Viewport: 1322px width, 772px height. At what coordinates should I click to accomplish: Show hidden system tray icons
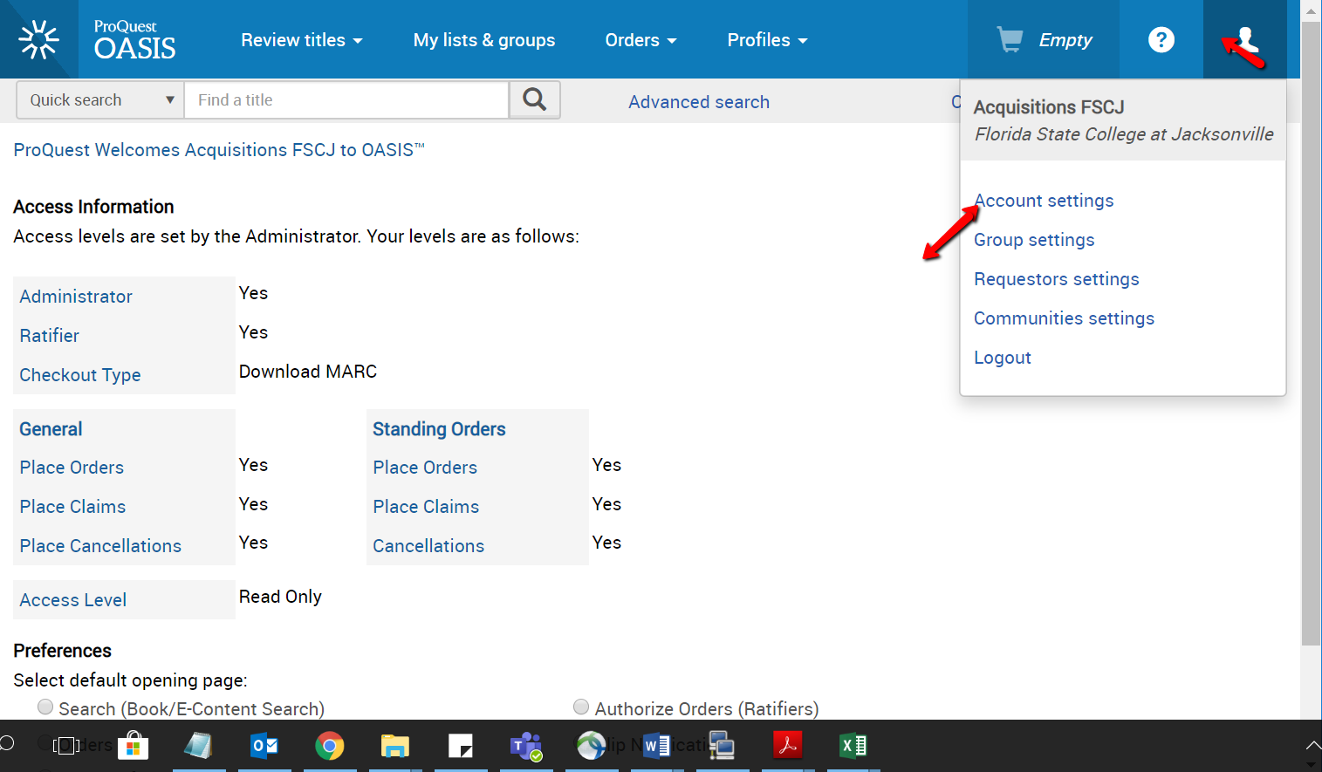[x=1313, y=746]
